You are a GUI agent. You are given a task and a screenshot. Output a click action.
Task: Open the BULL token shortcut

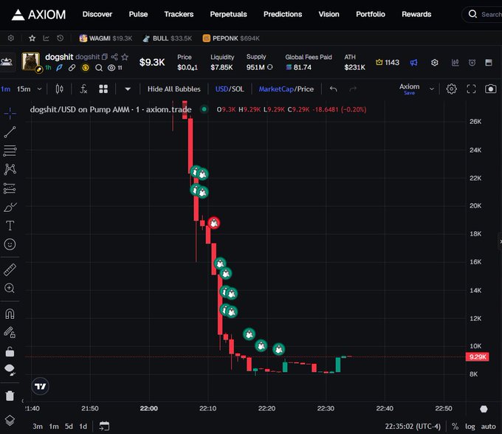click(167, 38)
